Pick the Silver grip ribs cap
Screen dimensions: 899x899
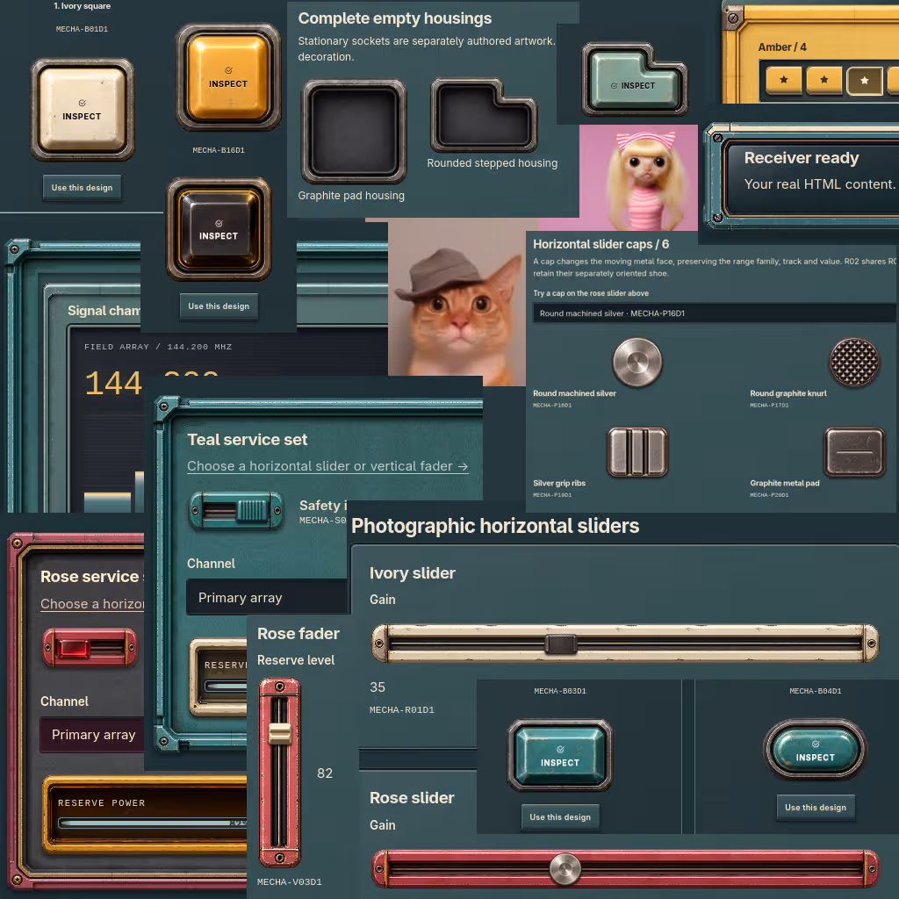point(637,452)
